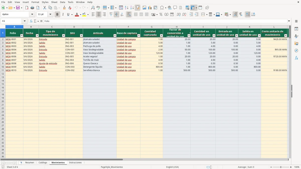Expand the formula bar arrow

pyautogui.click(x=289, y=21)
